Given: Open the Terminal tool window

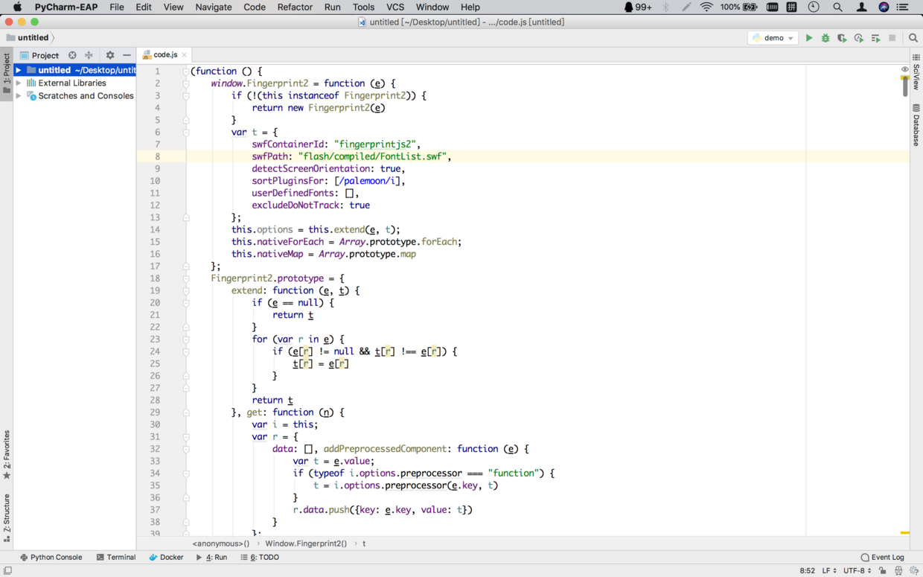Looking at the screenshot, I should coord(116,557).
